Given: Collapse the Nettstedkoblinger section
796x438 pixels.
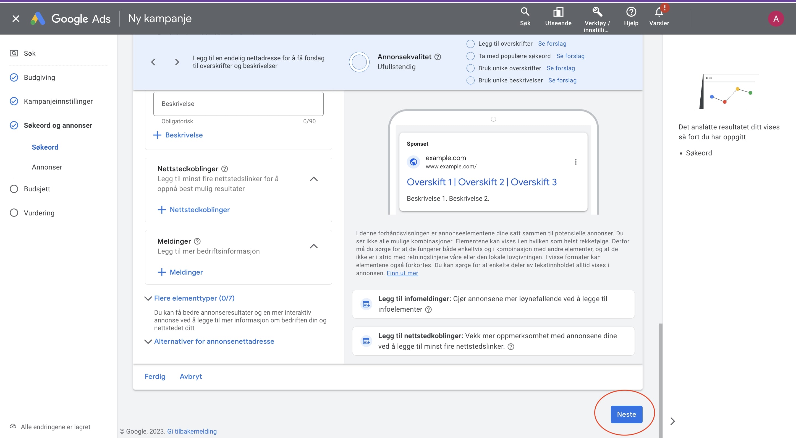Looking at the screenshot, I should [x=314, y=179].
